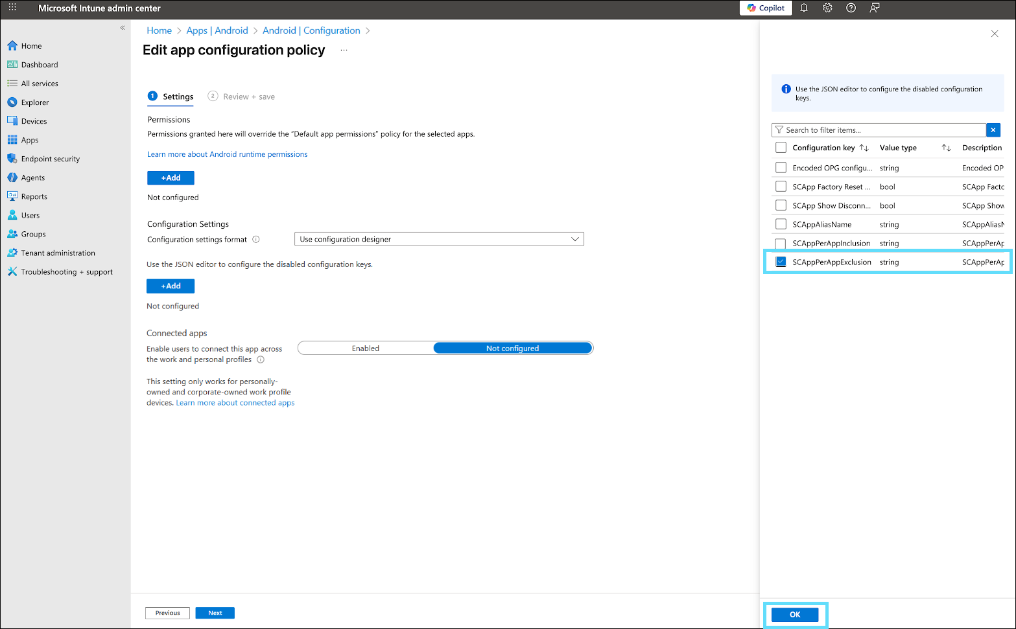Click the feedback person icon
Viewport: 1016px width, 629px height.
point(875,8)
